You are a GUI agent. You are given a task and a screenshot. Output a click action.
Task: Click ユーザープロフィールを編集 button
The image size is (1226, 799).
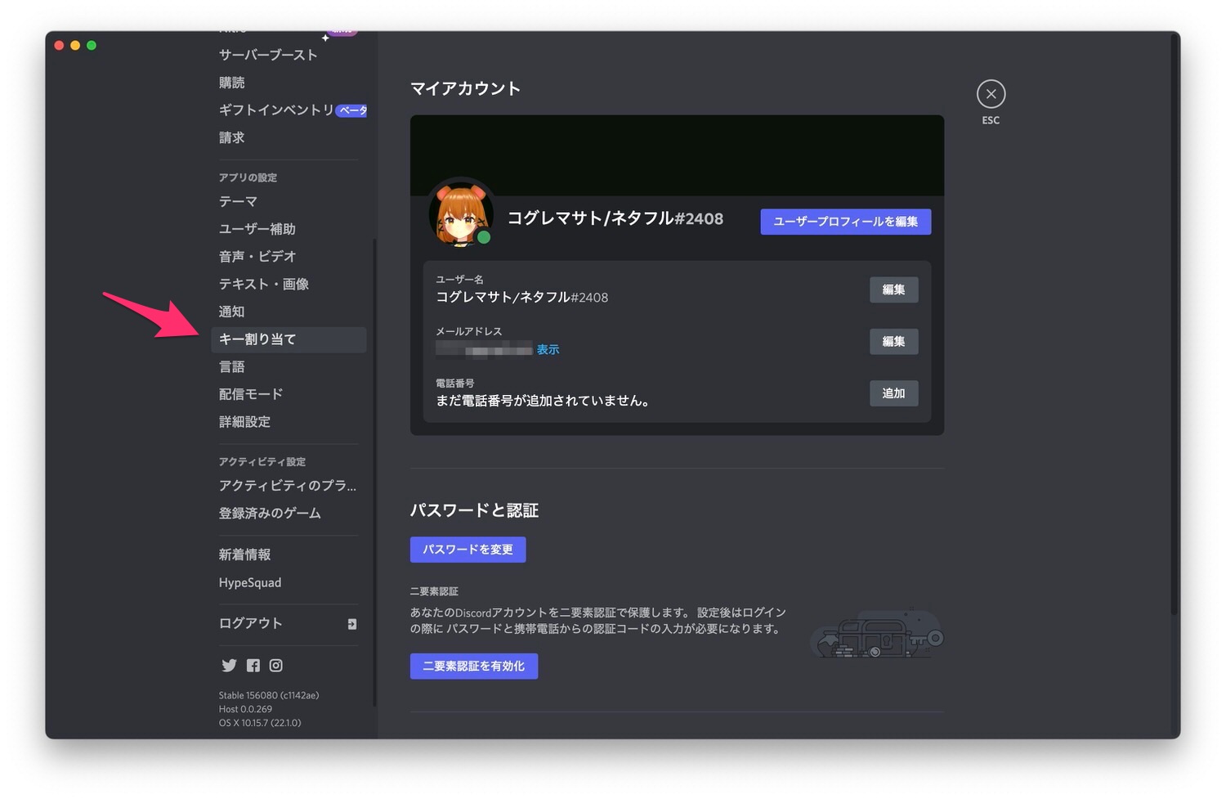845,222
